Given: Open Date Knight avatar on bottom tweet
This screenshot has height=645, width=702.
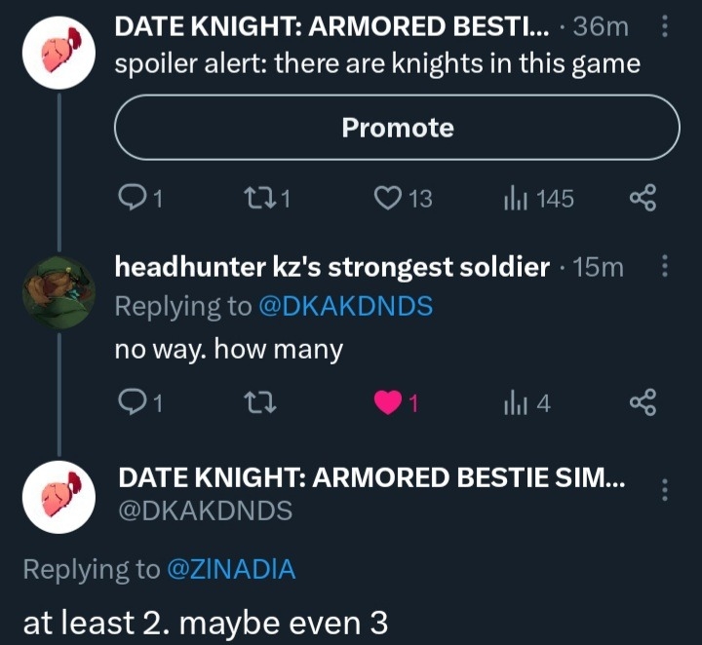Looking at the screenshot, I should pyautogui.click(x=58, y=497).
